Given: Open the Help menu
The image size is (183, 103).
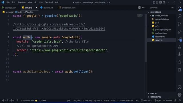Looking at the screenshot, I should (x=57, y=2).
